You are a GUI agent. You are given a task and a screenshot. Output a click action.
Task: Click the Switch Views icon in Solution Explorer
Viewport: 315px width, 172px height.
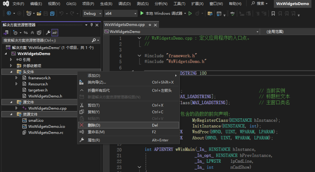(6, 33)
